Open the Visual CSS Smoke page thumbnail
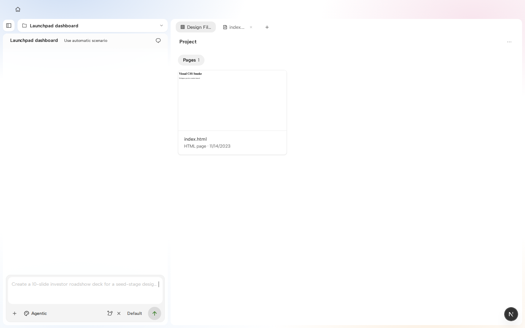525x328 pixels. [232, 100]
